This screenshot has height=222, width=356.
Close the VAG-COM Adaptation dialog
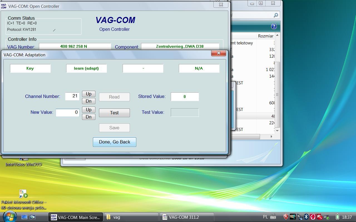click(219, 53)
